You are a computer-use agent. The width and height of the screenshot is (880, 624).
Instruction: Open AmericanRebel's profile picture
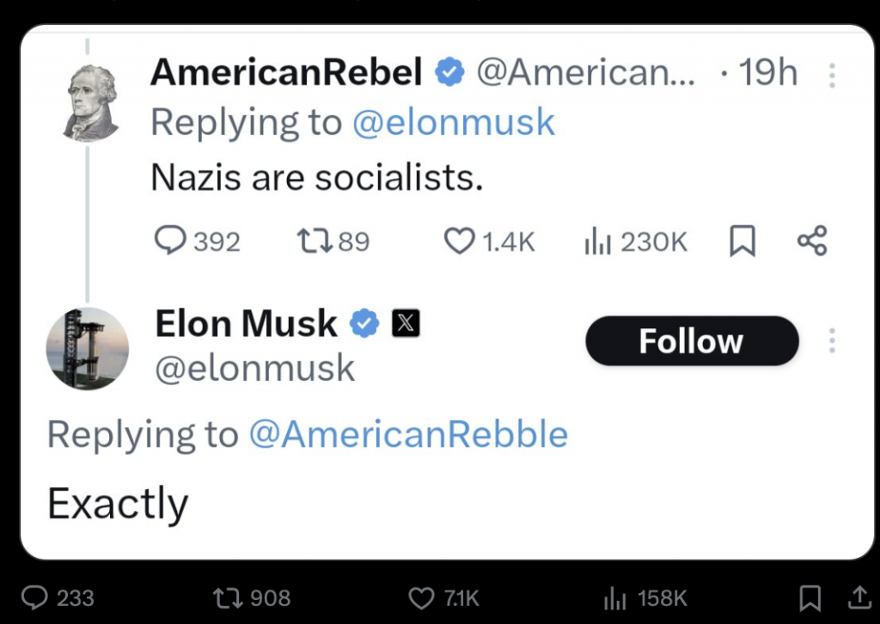(89, 102)
